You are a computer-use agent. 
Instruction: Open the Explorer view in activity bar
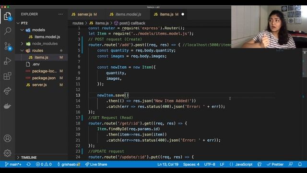tap(8, 16)
